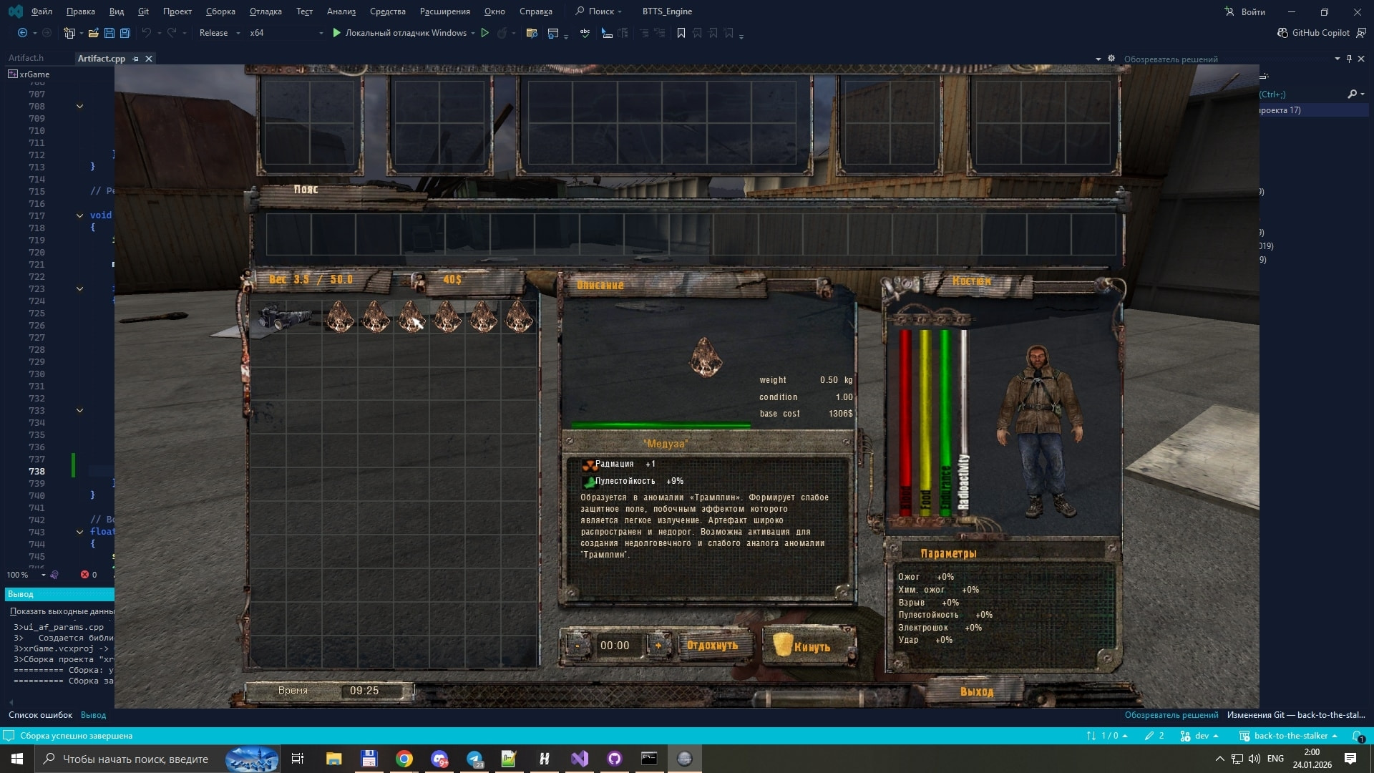Switch to the Artifact.h tab
The width and height of the screenshot is (1374, 773).
point(26,59)
